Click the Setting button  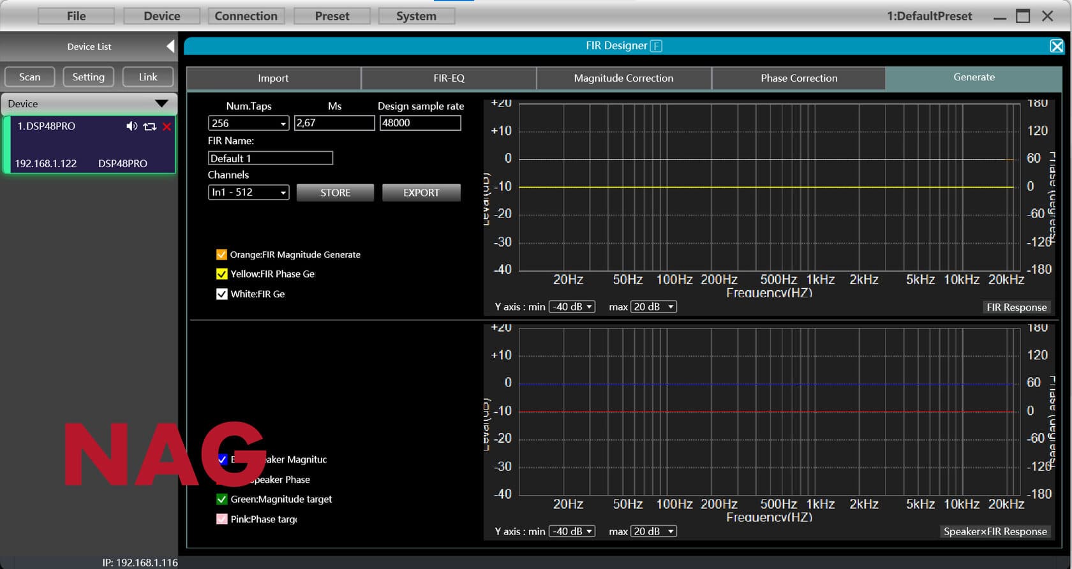pyautogui.click(x=88, y=77)
